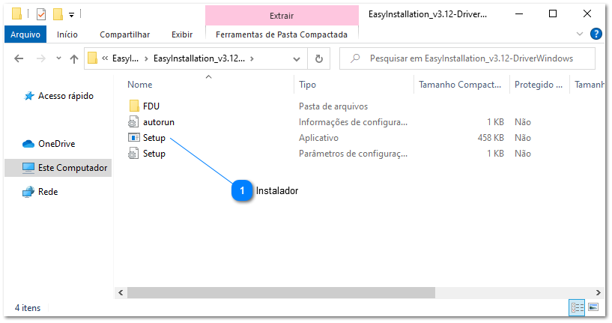
Task: Refresh the folder view
Action: click(319, 58)
